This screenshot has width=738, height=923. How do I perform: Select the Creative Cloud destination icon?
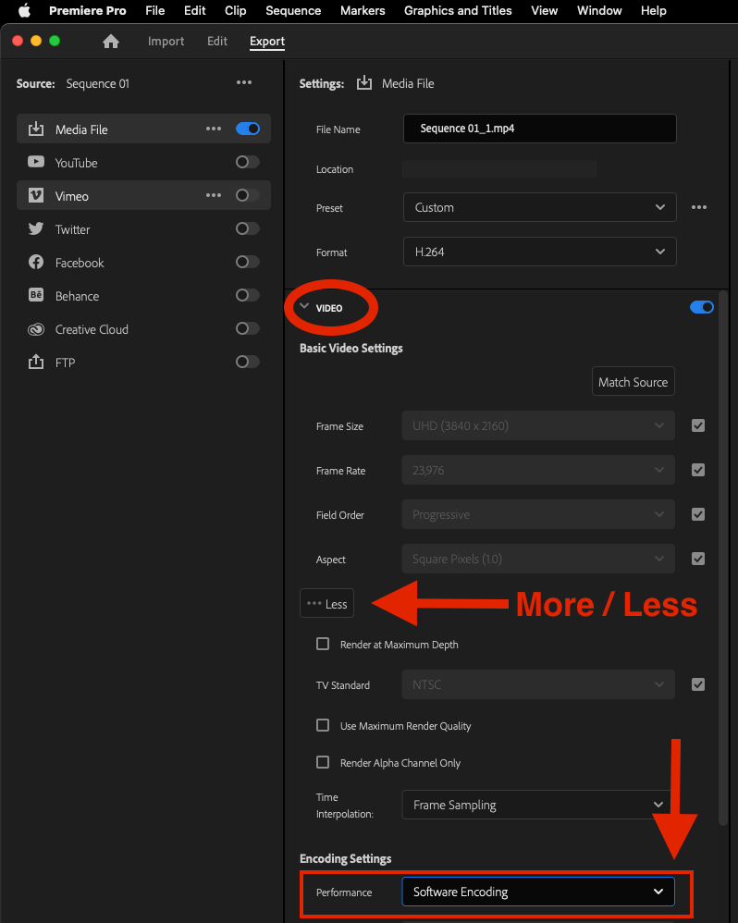36,329
